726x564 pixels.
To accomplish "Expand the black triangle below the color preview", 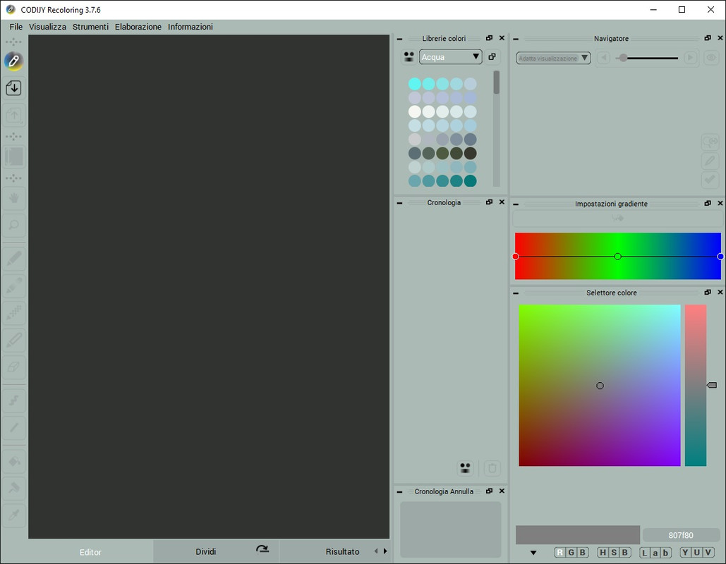I will tap(533, 553).
